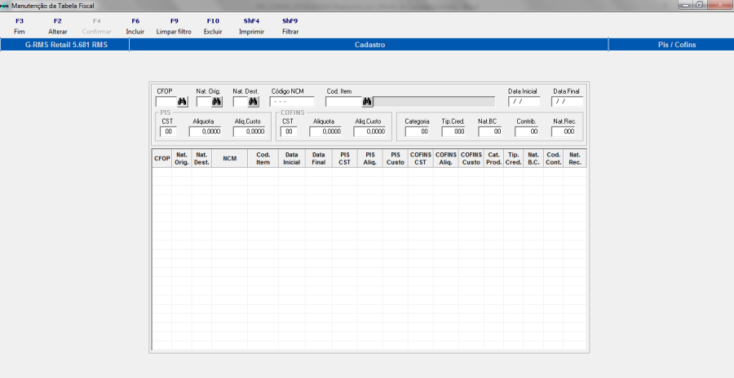Image resolution: width=734 pixels, height=378 pixels.
Task: Search items with Cod. Item binoculars icon
Action: pos(368,102)
